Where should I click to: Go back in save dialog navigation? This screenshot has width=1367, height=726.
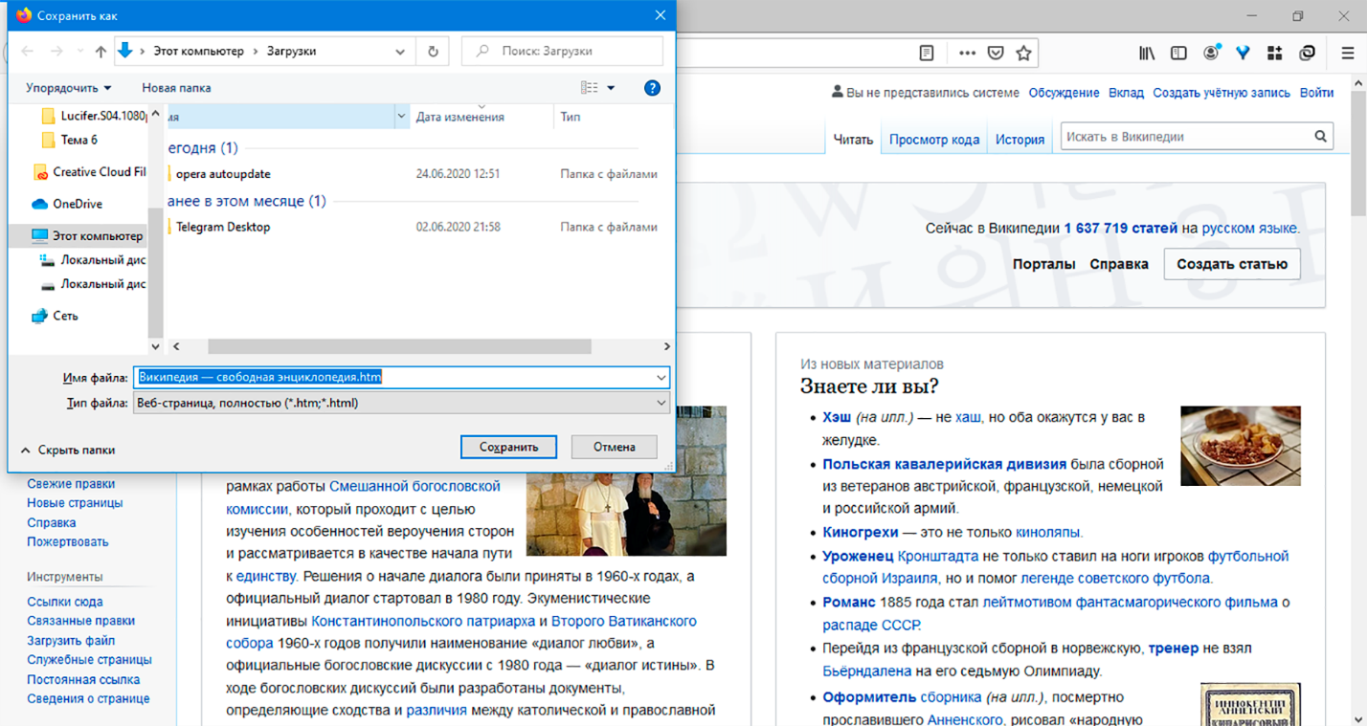[x=28, y=52]
